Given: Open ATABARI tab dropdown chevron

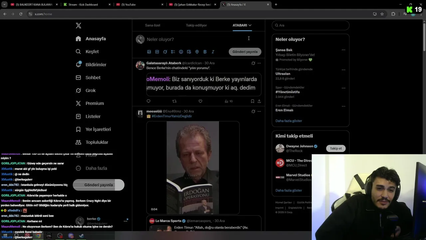Looking at the screenshot, I should 250,25.
